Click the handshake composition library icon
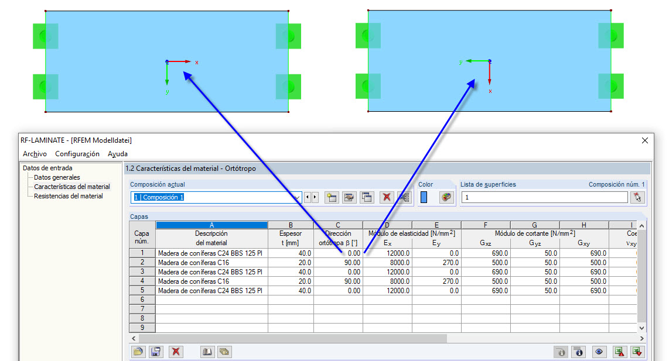This screenshot has height=361, width=669. click(x=349, y=197)
